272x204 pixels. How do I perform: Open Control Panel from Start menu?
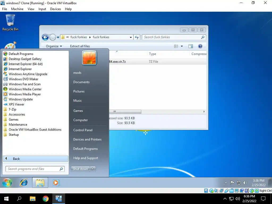tap(83, 130)
